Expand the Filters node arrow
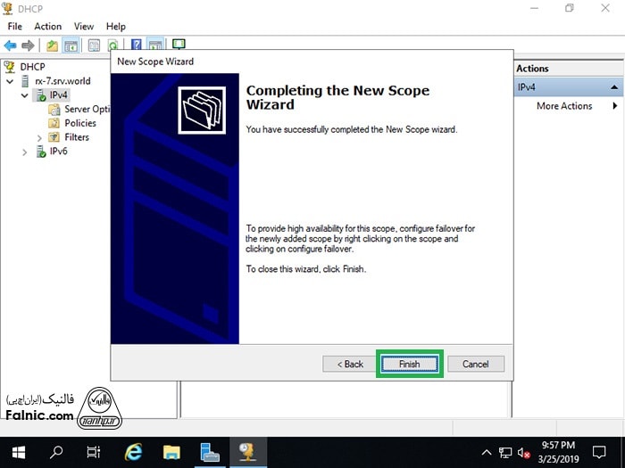The image size is (625, 468). [x=39, y=137]
